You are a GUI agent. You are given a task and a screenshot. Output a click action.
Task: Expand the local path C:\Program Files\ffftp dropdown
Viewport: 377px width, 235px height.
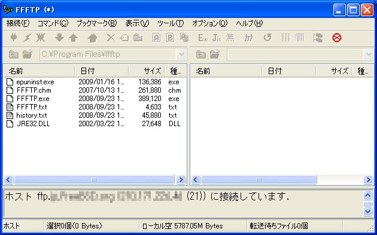(x=181, y=54)
